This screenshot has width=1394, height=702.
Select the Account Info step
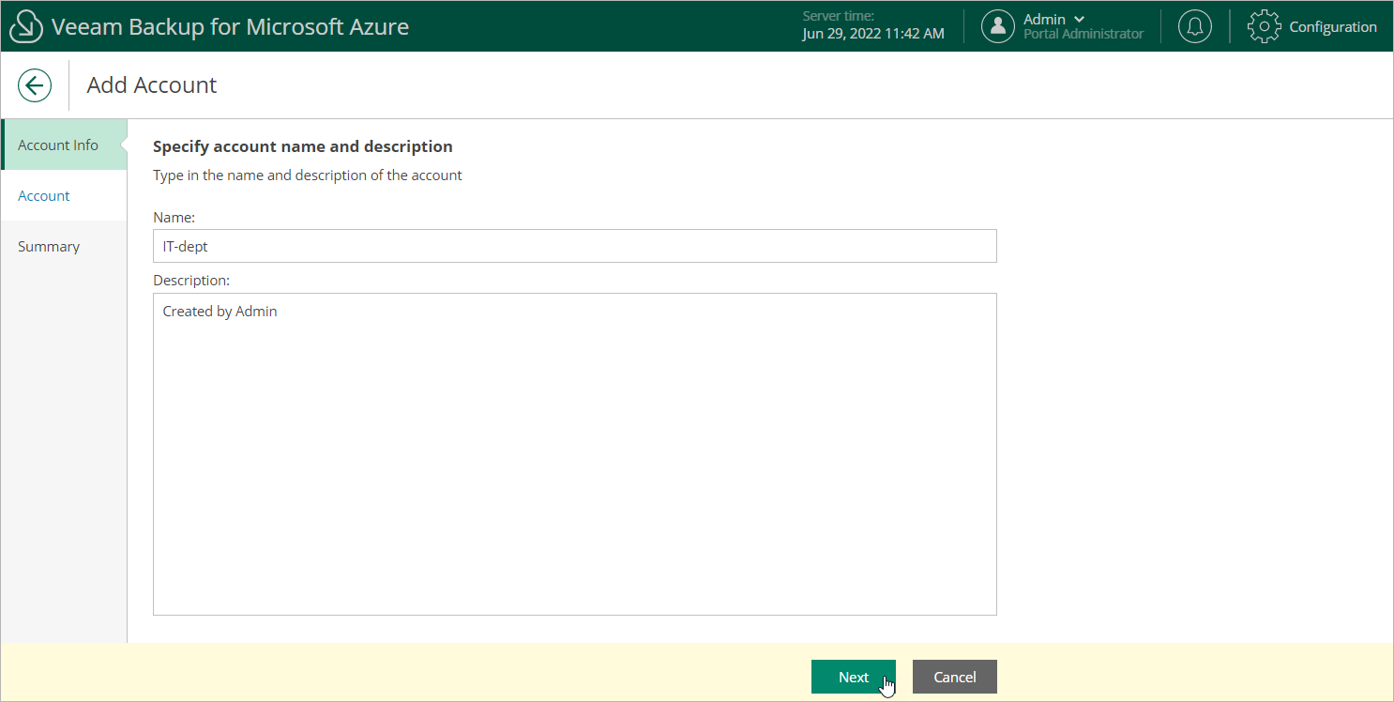[x=58, y=145]
